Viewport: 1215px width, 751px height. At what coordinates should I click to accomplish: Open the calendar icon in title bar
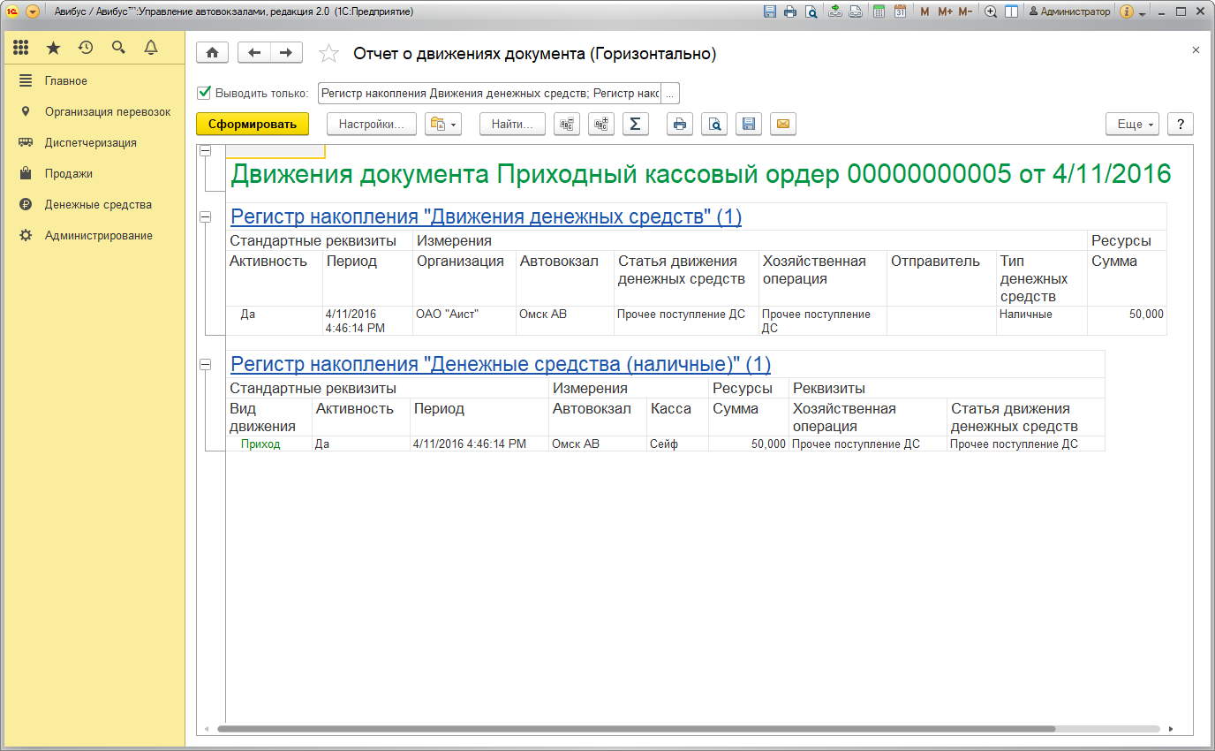900,11
